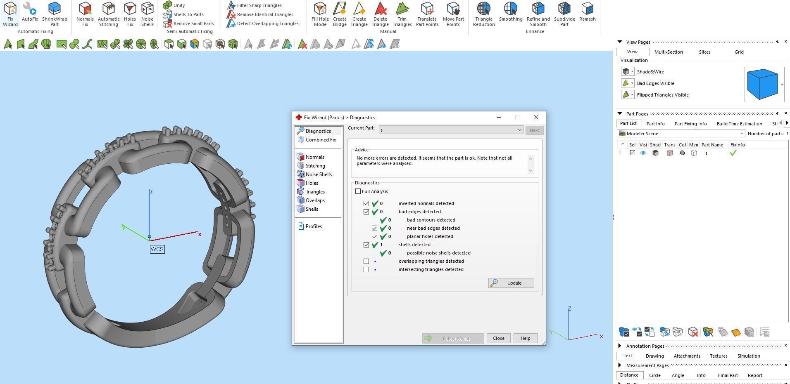This screenshot has height=384, width=790.
Task: Toggle near bad edges detected checkbox
Action: coord(374,228)
